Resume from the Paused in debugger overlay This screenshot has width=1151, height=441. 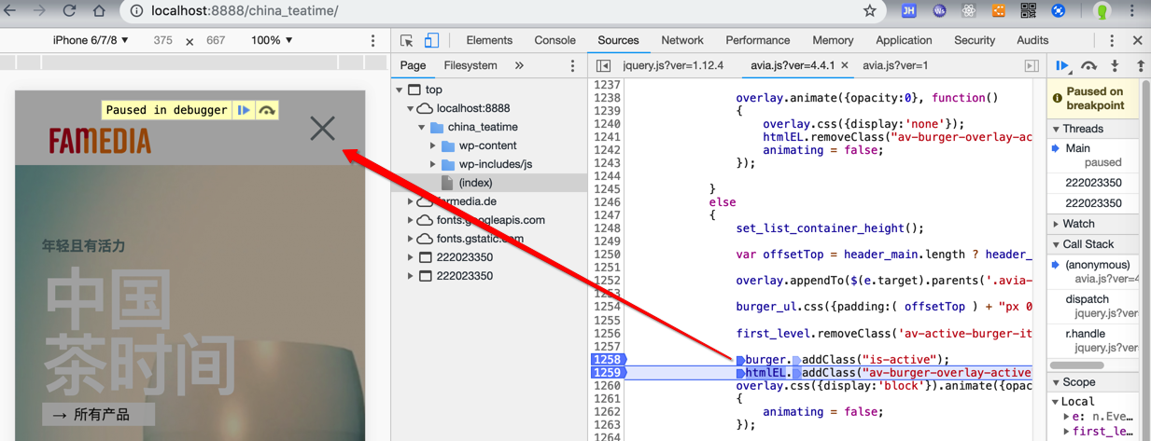244,110
